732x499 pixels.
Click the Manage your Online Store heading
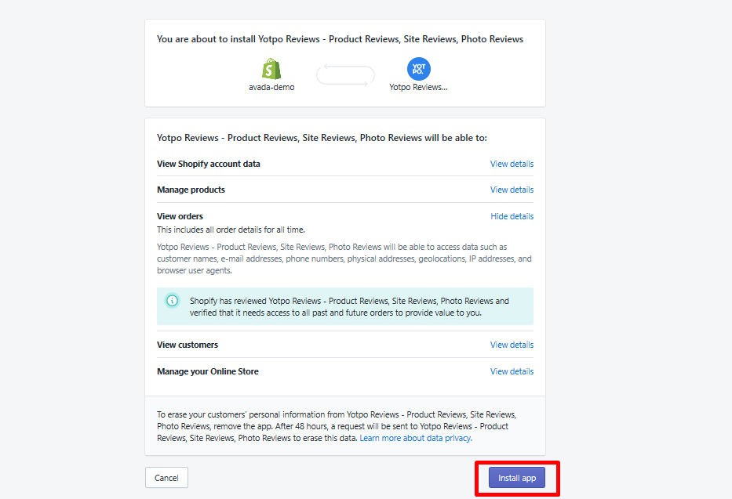pos(208,371)
